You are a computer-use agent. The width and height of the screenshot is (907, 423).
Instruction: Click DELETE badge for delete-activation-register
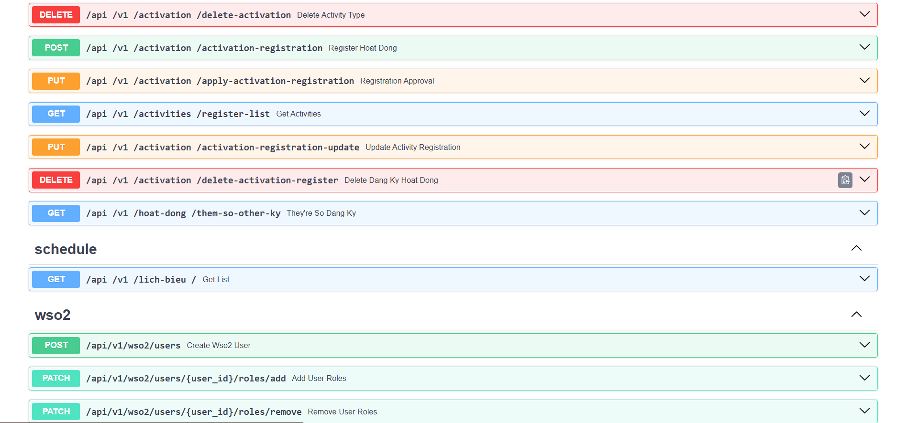[56, 180]
